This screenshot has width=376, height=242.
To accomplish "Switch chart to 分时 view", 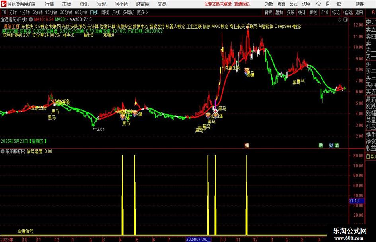I will click(x=13, y=12).
